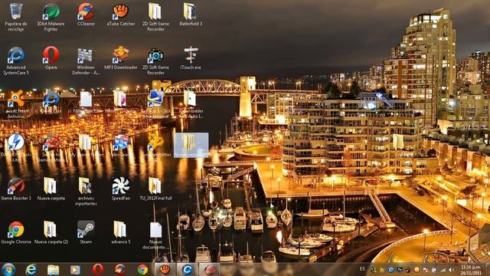
Task: Select Nueva carpeta folder beside Game Booster 3
Action: [x=51, y=189]
